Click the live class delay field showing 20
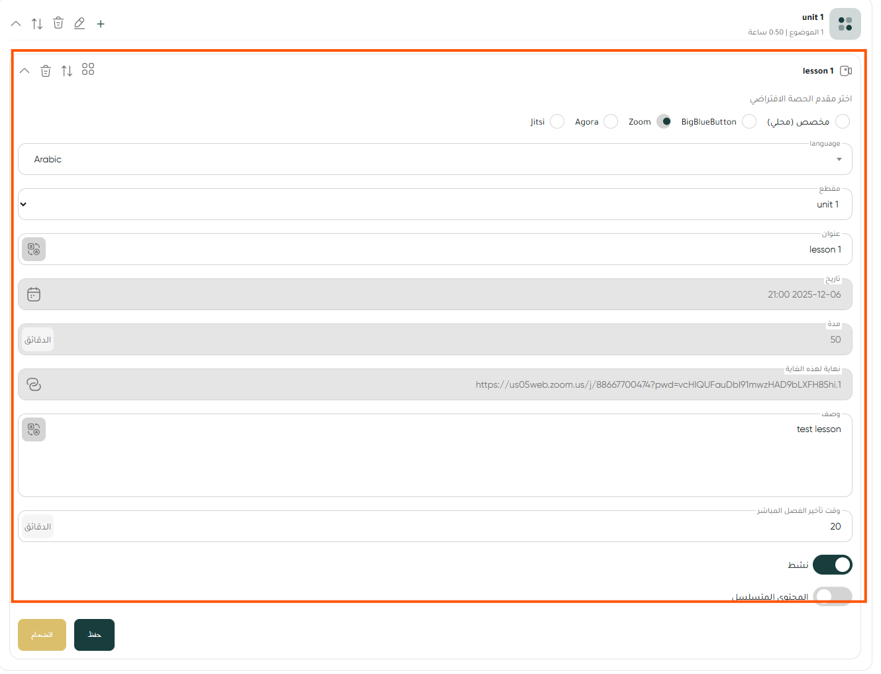881x674 pixels. tap(435, 526)
